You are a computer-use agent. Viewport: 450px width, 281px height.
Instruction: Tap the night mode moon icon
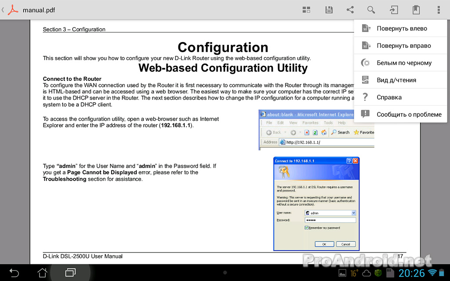pyautogui.click(x=365, y=62)
